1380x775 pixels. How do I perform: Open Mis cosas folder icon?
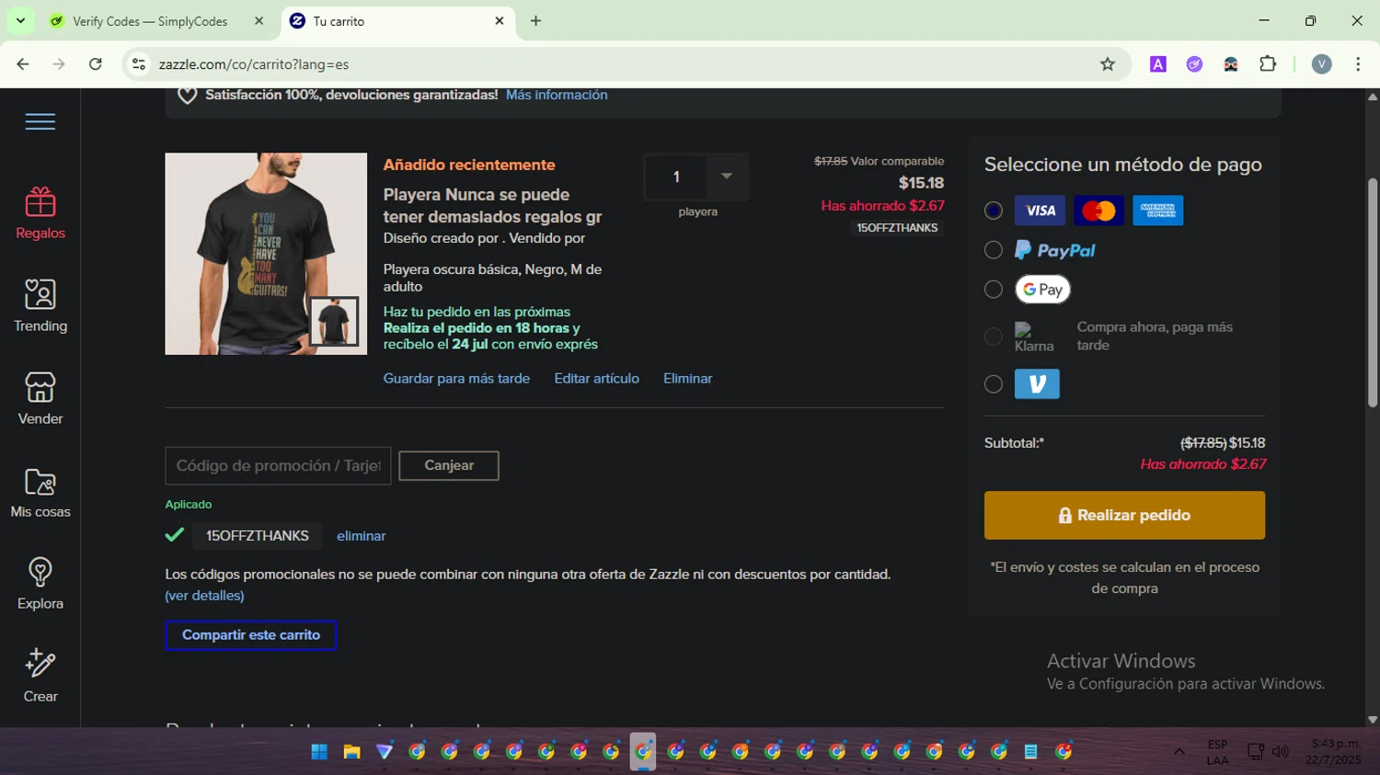40,481
